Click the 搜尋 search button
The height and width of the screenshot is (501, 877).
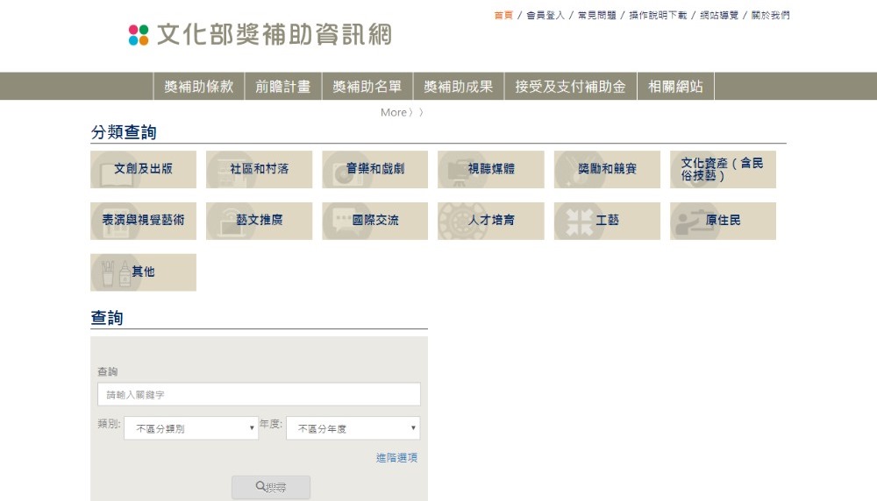tap(271, 487)
